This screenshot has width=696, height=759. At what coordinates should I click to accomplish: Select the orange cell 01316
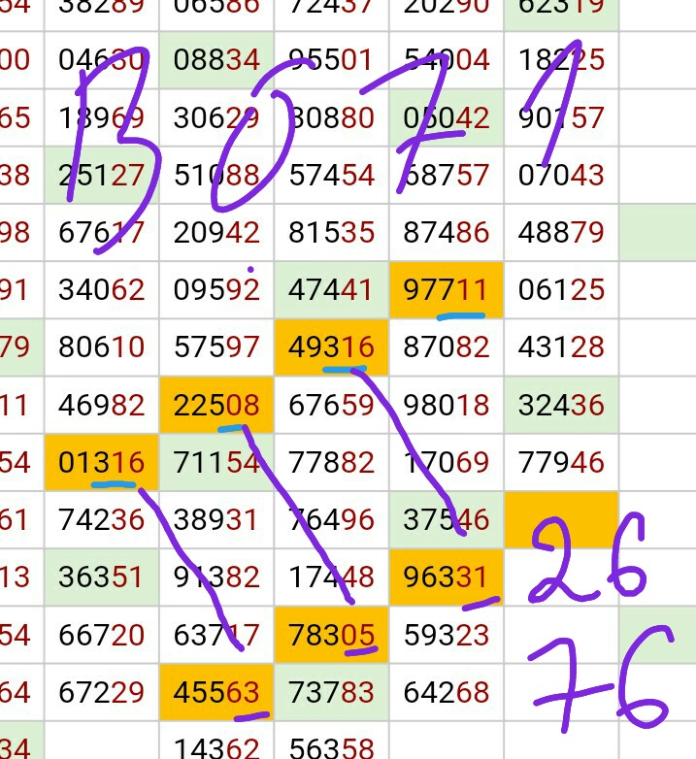click(x=102, y=462)
